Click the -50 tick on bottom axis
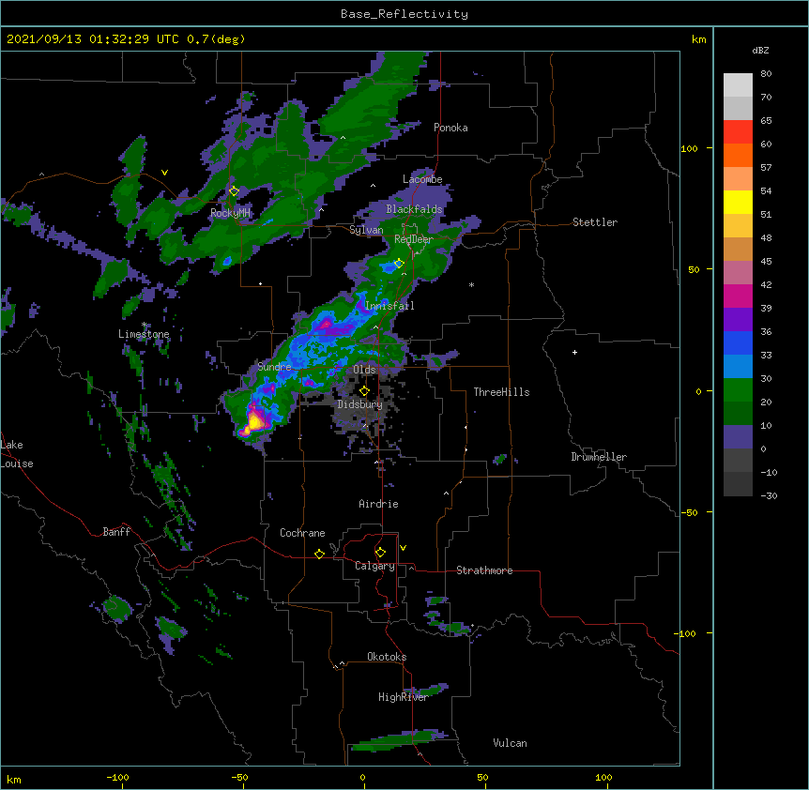 click(x=239, y=777)
